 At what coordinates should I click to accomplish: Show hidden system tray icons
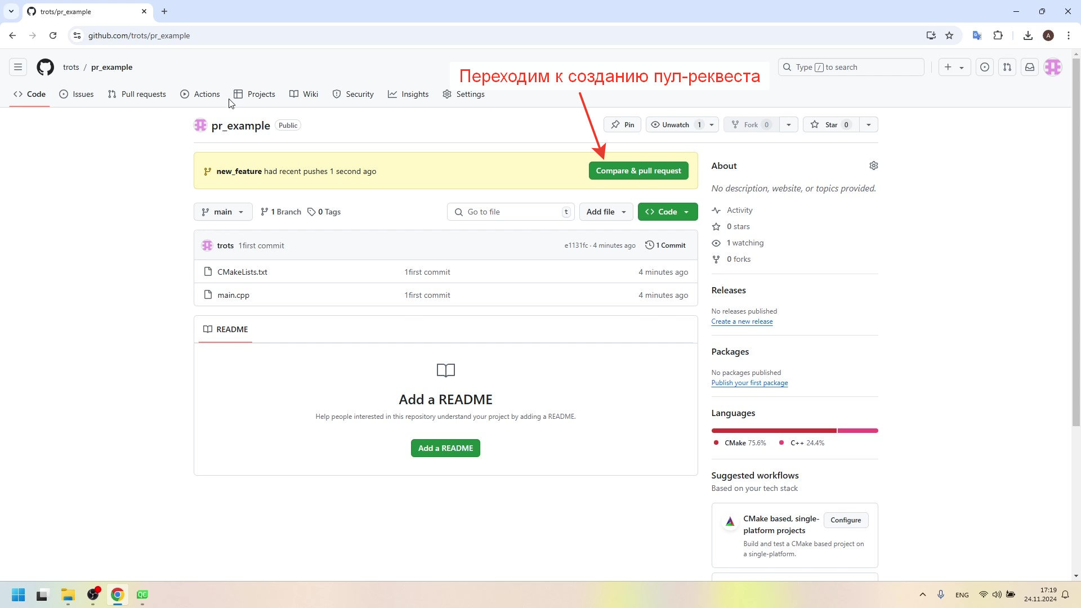pos(922,594)
